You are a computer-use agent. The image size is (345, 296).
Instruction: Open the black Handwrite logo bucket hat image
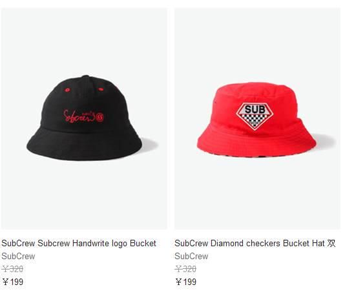(x=84, y=119)
